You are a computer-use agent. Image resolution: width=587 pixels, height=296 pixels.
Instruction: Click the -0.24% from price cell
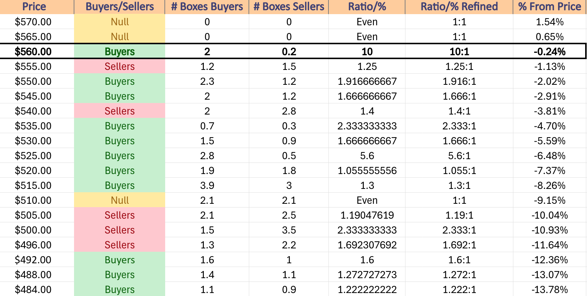coord(549,51)
